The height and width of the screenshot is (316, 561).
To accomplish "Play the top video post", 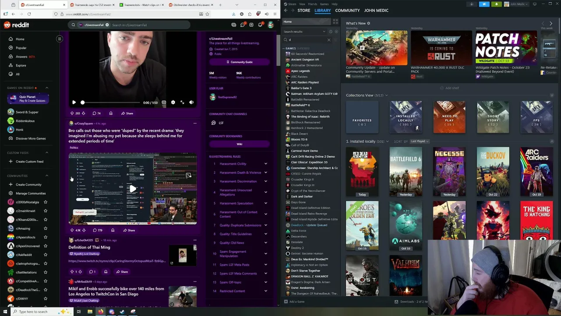I will (x=74, y=102).
